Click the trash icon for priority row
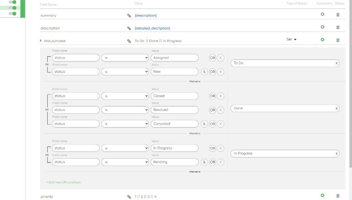Viewport: 352px width, 200px height. [x=338, y=196]
